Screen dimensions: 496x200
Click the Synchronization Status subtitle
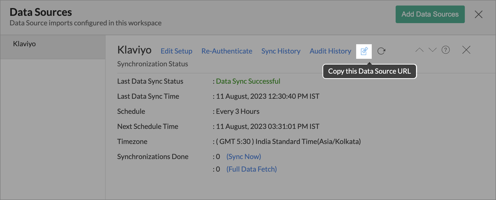tap(152, 64)
